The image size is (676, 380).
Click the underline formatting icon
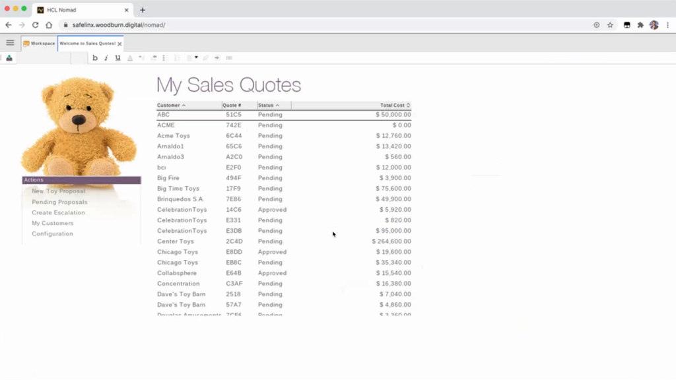coord(118,58)
